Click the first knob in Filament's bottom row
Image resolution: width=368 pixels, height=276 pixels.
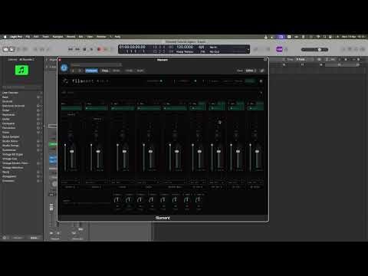[x=117, y=200]
